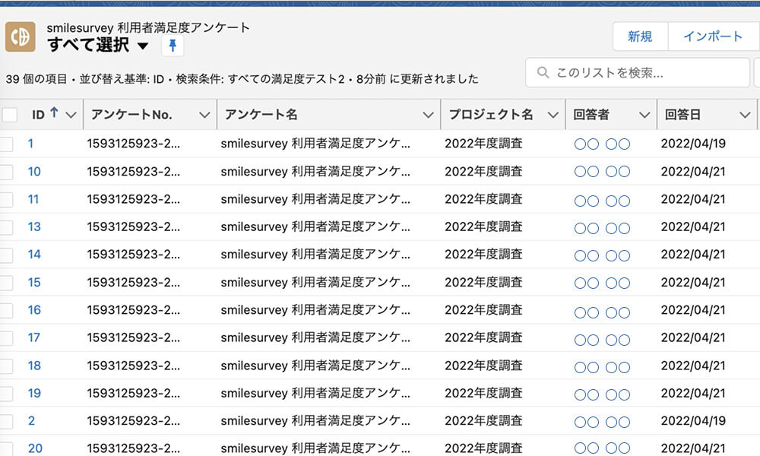The width and height of the screenshot is (760, 456).
Task: Click 2022年度調査 in row ID 19
Action: pyautogui.click(x=483, y=394)
